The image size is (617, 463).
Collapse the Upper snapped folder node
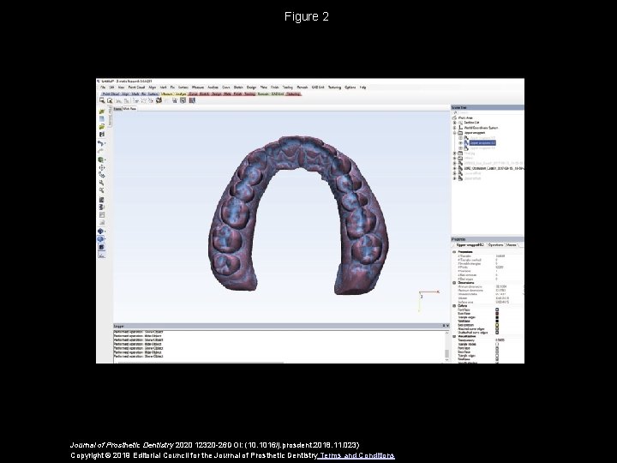pos(454,133)
